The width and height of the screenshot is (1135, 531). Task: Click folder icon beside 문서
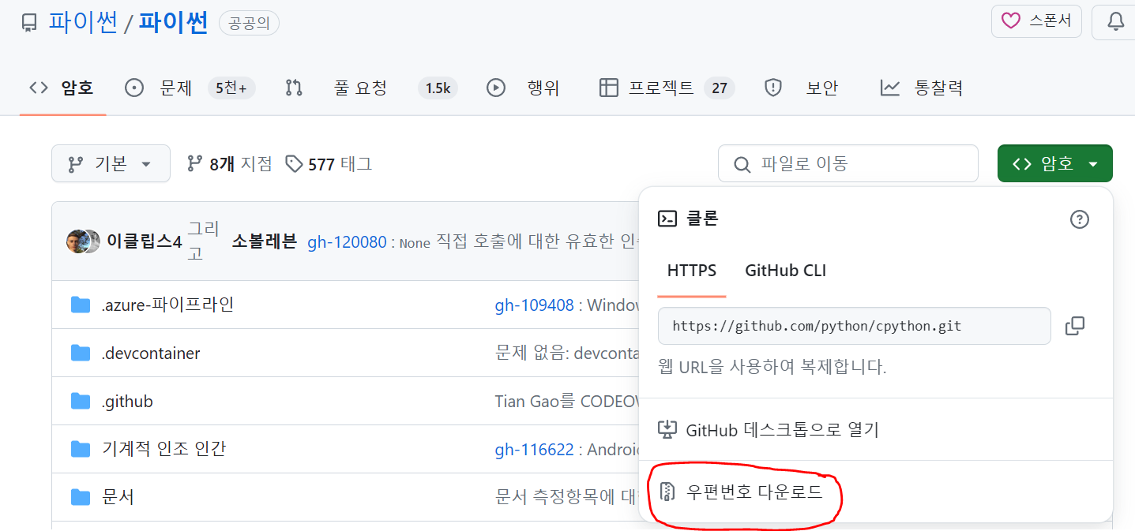pyautogui.click(x=81, y=497)
